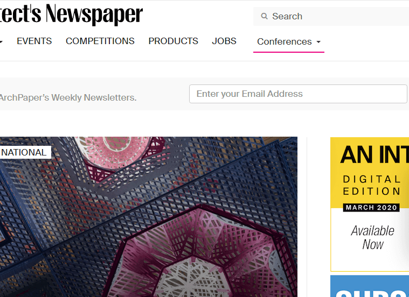Click the ArchPaper's Weekly Newsletters text
409x297 pixels.
(x=68, y=98)
